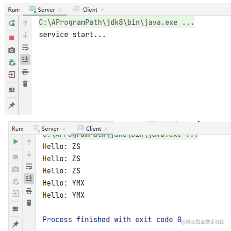The width and height of the screenshot is (231, 231).
Task: Toggle scroll to end in bottom Client console
Action: click(x=29, y=178)
